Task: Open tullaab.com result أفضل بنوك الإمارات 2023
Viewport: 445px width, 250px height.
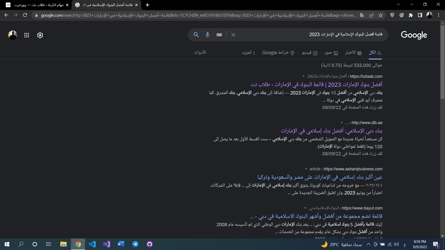Action: [x=316, y=85]
